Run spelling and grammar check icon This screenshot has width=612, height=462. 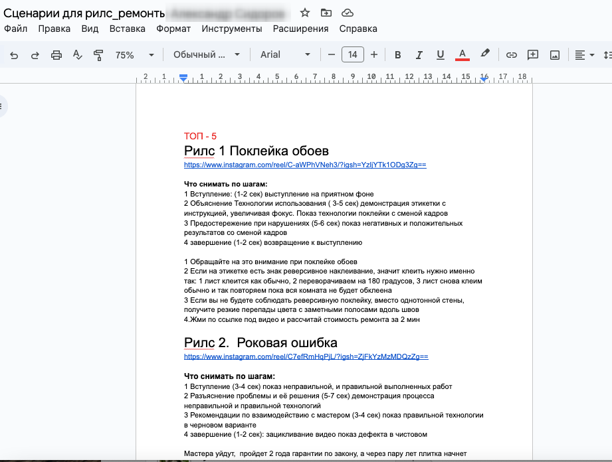(77, 55)
